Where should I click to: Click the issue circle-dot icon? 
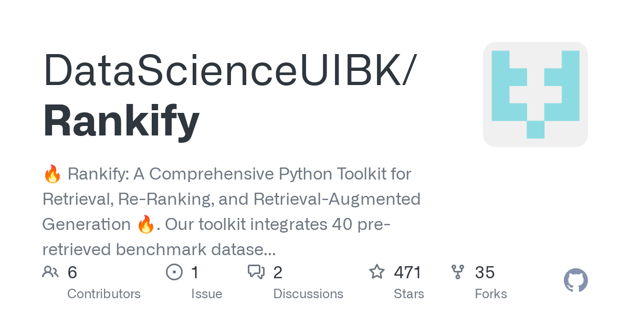click(x=174, y=272)
